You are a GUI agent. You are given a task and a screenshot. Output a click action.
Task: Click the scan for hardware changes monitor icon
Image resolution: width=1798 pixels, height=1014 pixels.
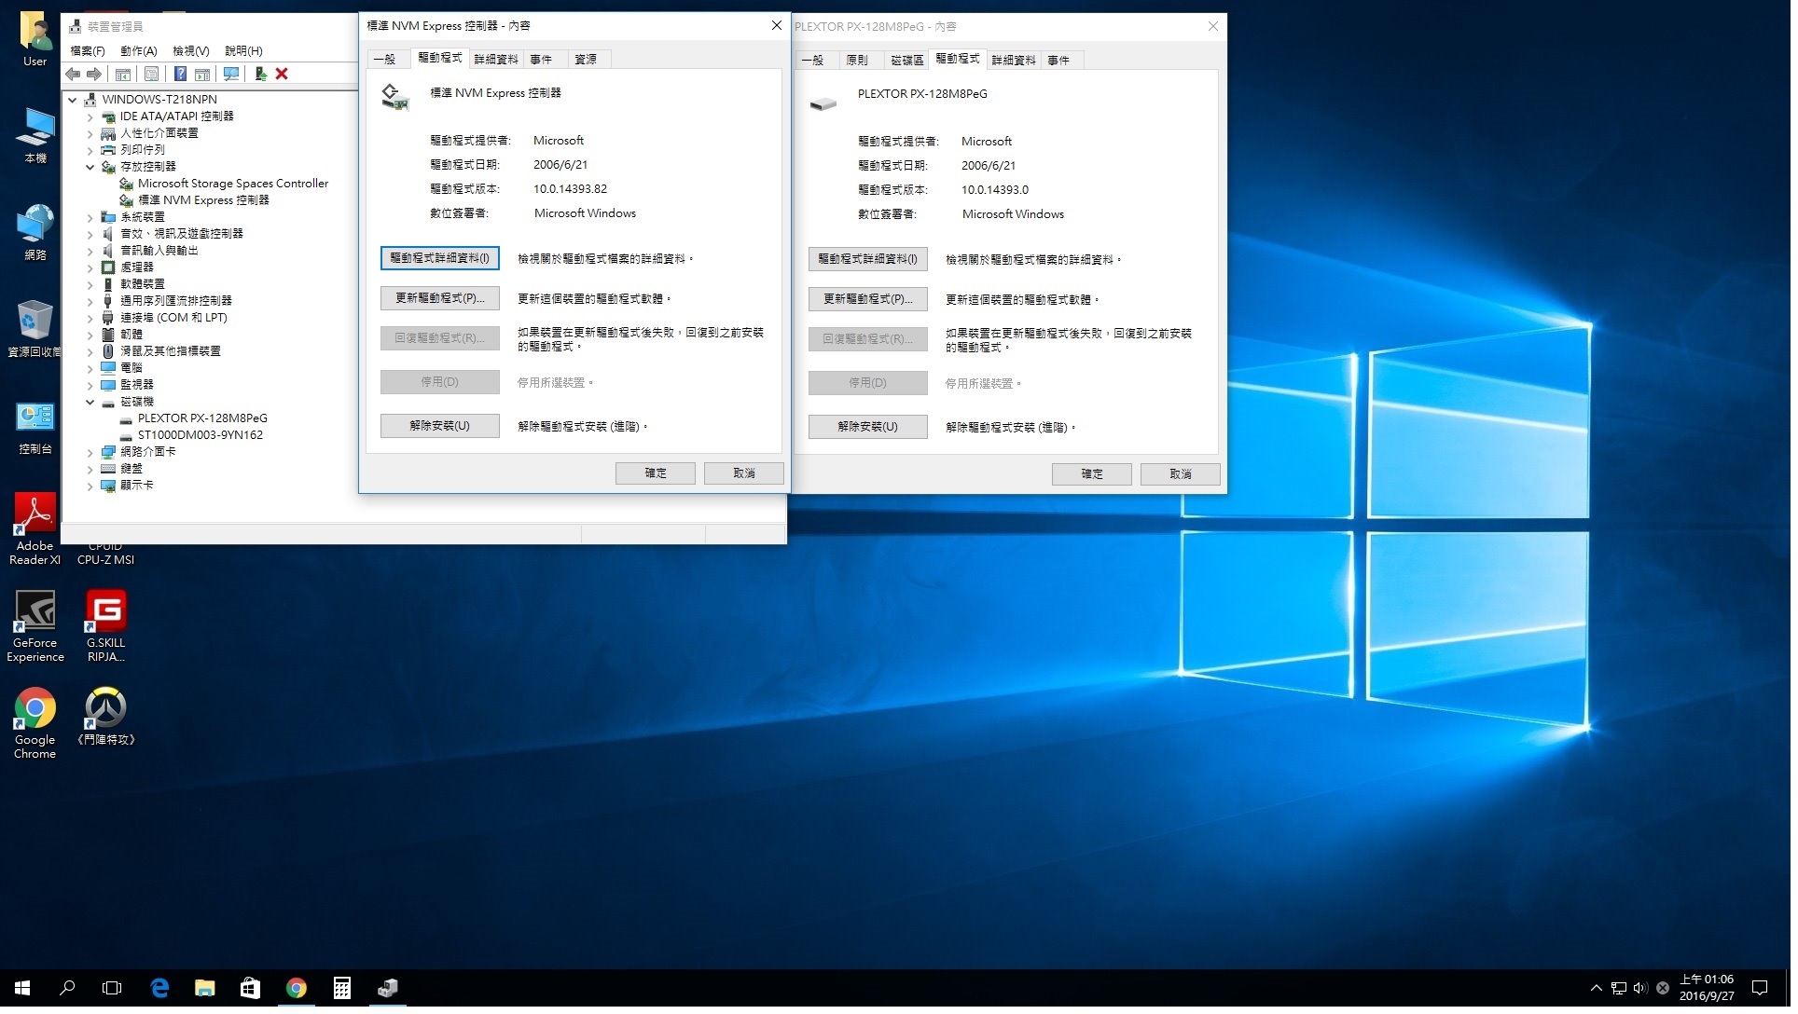tap(231, 75)
